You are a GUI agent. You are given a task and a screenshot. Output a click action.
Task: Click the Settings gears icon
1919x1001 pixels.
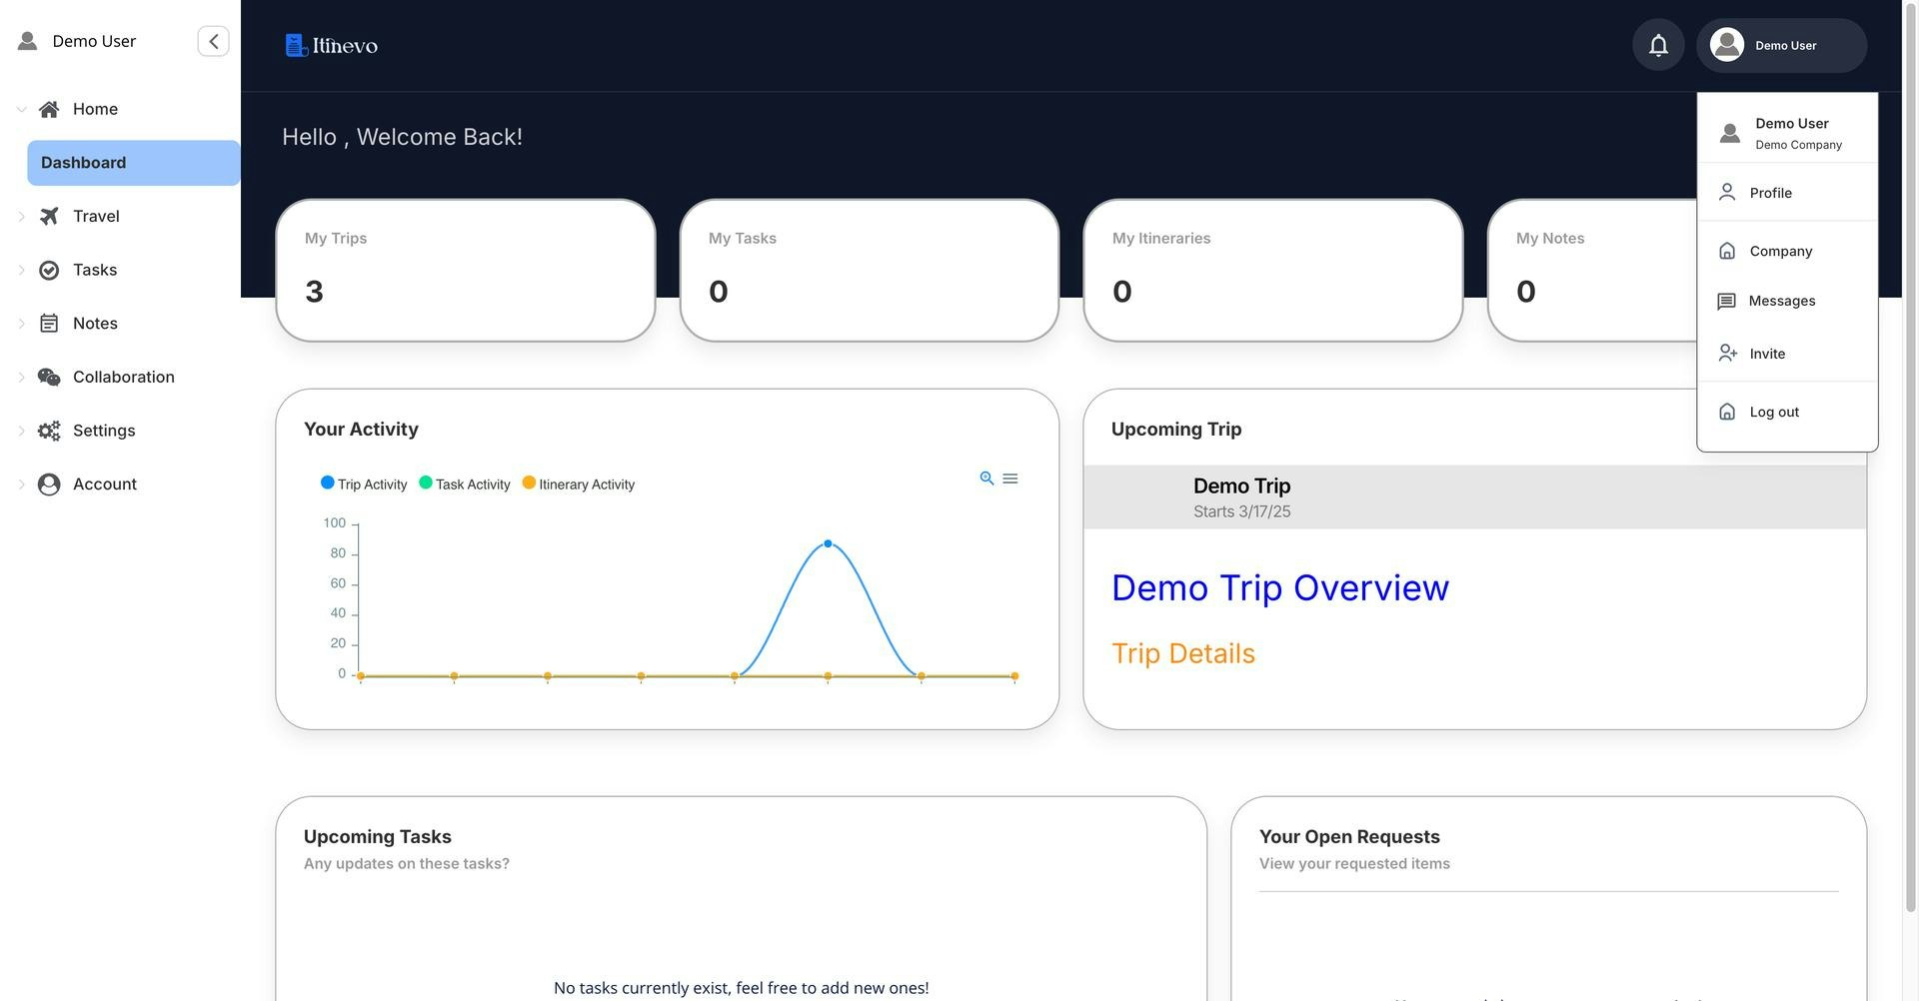(x=49, y=431)
